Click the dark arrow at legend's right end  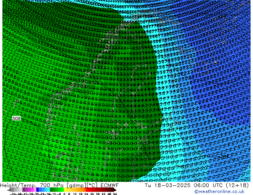115,190
